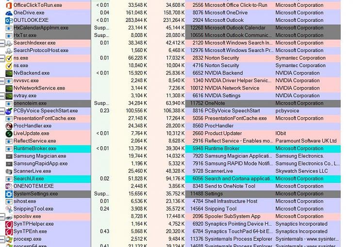Click company name 'Skywatch Services LLC'
The height and width of the screenshot is (247, 364).
tap(301, 171)
